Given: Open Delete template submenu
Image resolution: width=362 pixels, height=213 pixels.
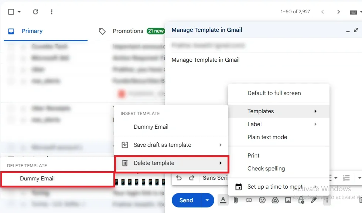Looking at the screenshot, I should [x=171, y=163].
